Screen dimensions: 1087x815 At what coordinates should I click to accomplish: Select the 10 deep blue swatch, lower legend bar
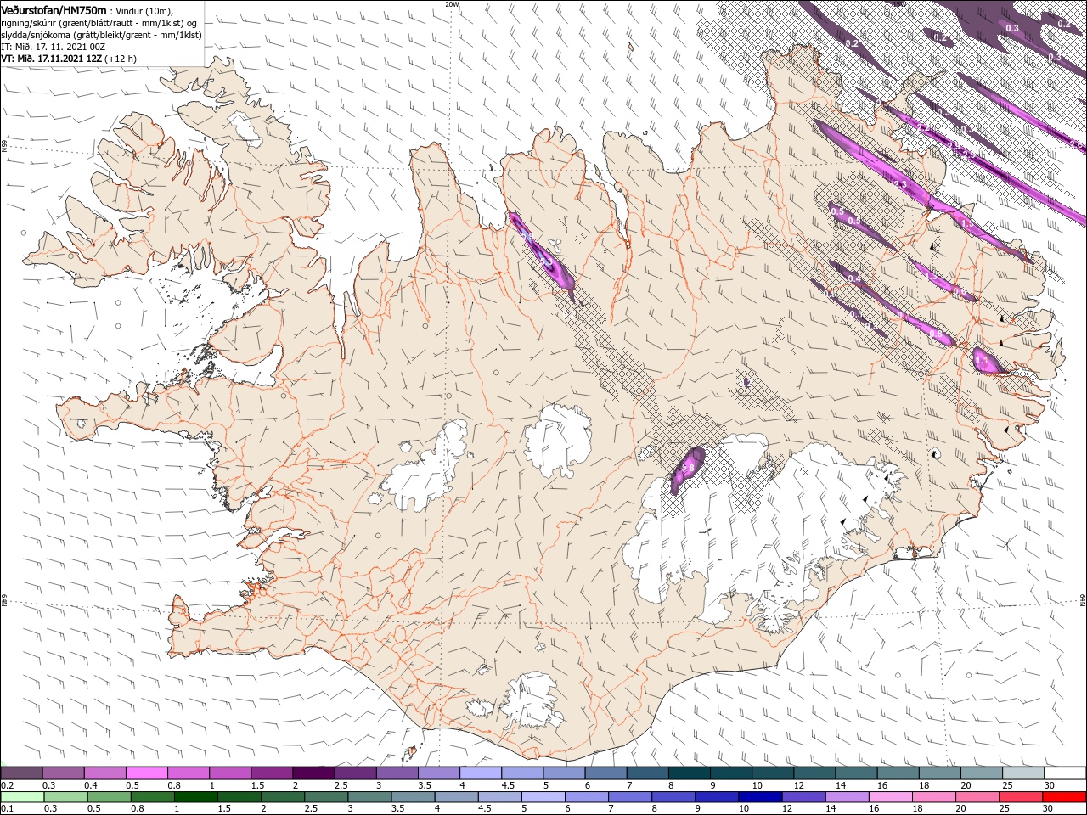[760, 797]
